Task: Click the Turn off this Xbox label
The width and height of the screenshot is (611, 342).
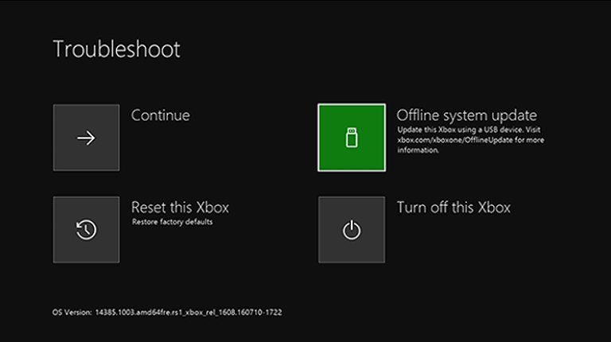Action: [453, 208]
